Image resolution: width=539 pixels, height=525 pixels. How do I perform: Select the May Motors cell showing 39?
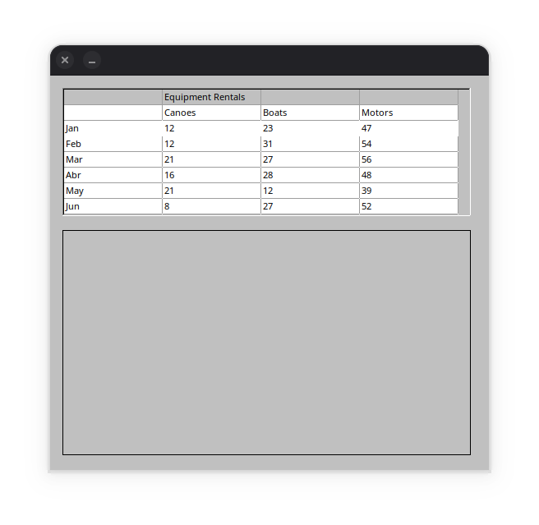tap(408, 191)
